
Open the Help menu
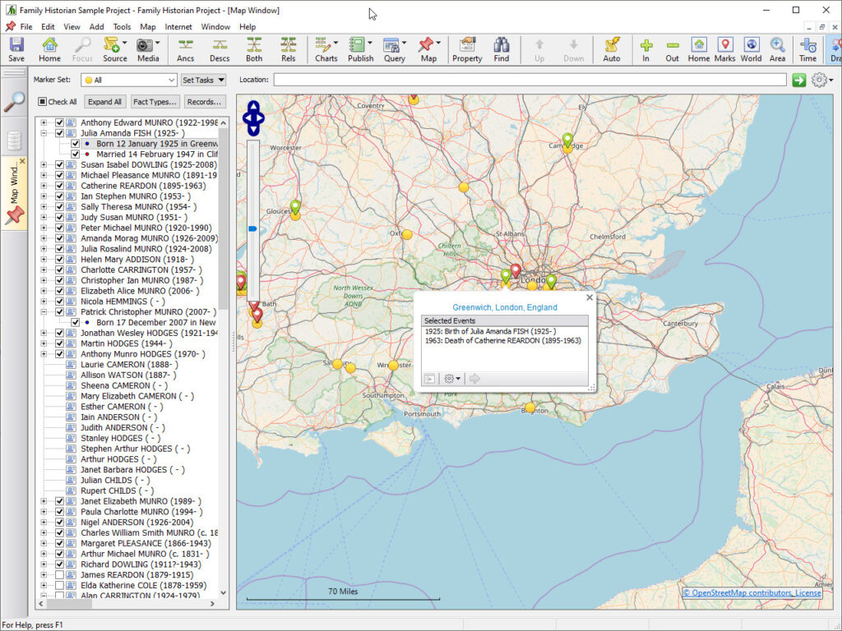point(248,27)
